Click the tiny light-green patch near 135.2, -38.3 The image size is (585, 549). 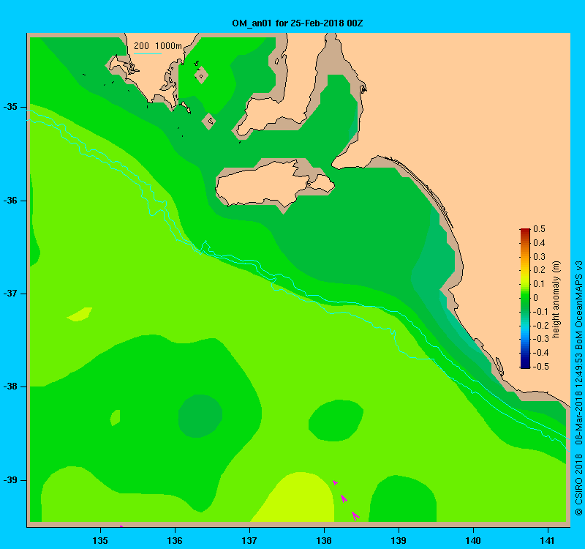click(116, 417)
